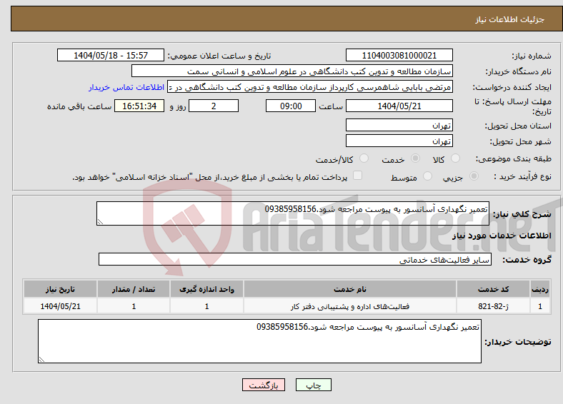
Task: Click the چاپ (print) button
Action: coord(313,385)
